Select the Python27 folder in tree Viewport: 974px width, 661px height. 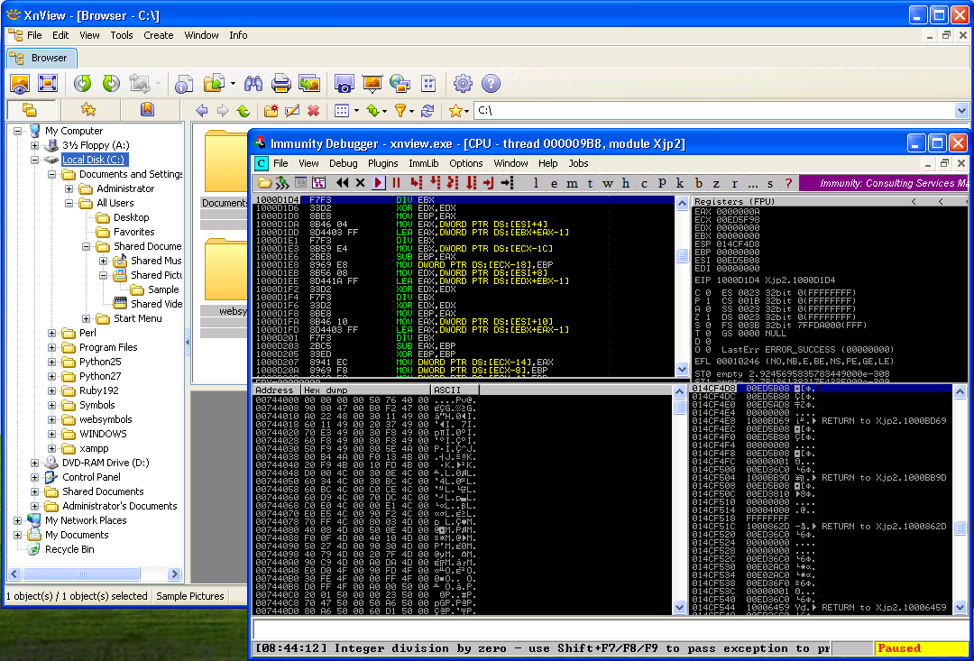(x=100, y=376)
